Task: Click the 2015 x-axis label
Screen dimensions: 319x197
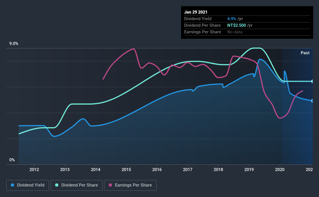Action: 126,169
